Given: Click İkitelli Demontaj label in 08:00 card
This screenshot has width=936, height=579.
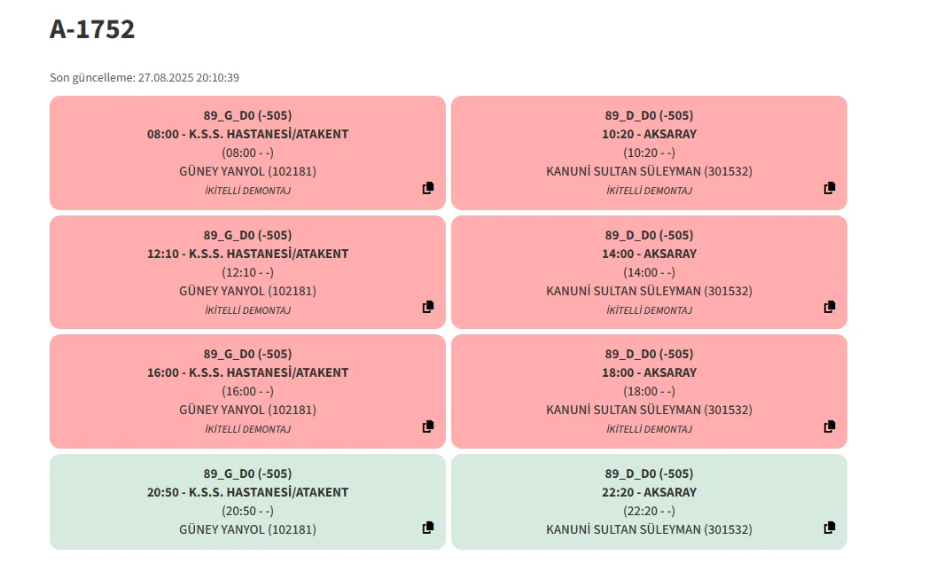Looking at the screenshot, I should [247, 191].
